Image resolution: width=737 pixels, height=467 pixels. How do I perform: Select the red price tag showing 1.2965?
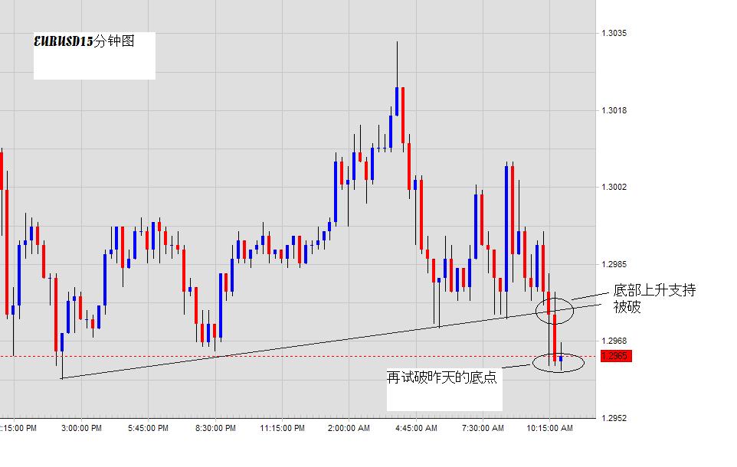coord(615,355)
